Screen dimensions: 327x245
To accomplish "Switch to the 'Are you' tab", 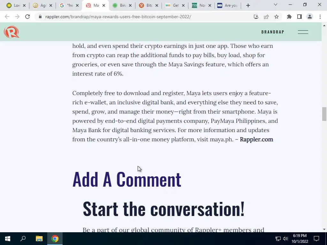I will click(x=228, y=5).
